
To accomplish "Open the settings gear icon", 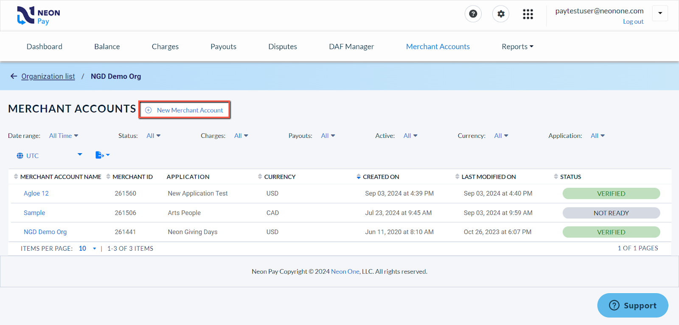I will click(x=501, y=14).
